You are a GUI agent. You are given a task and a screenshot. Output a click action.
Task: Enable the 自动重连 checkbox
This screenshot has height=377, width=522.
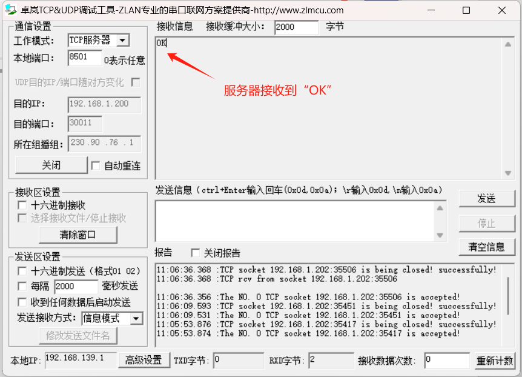pos(96,165)
